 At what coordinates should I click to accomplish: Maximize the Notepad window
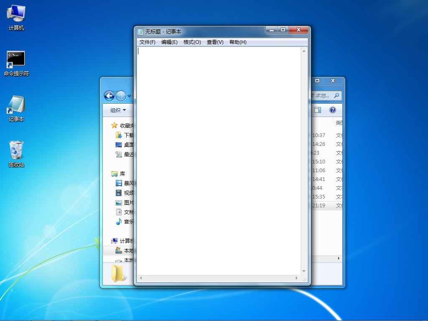coord(283,30)
